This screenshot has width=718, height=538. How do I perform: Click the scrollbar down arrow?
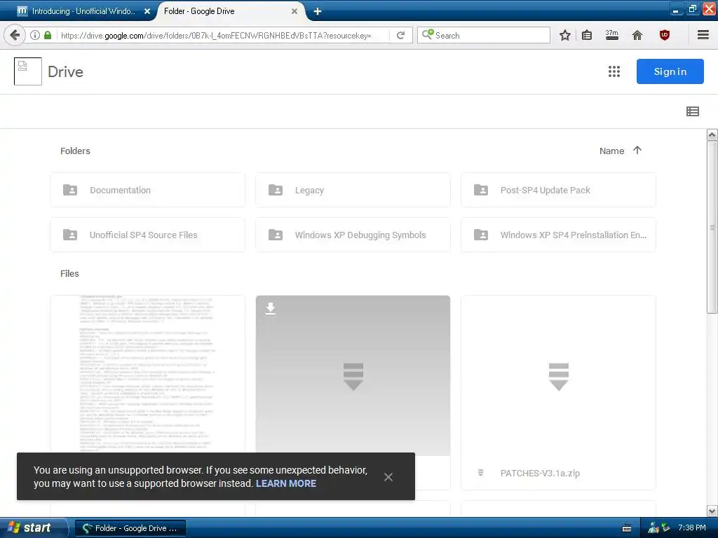[x=712, y=511]
